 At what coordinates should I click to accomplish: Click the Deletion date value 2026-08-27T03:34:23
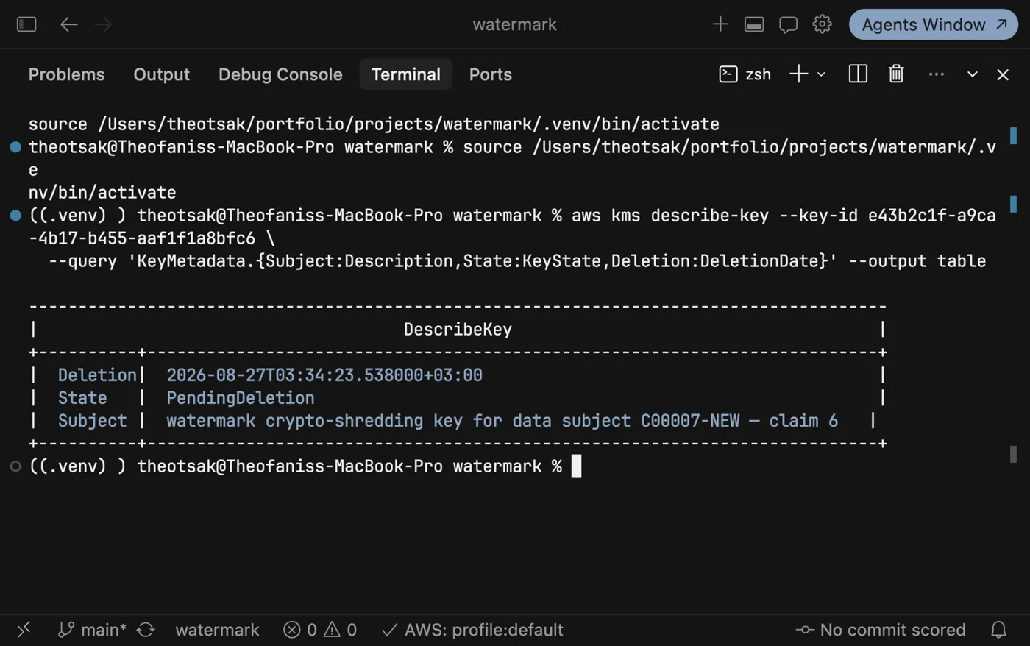point(324,375)
